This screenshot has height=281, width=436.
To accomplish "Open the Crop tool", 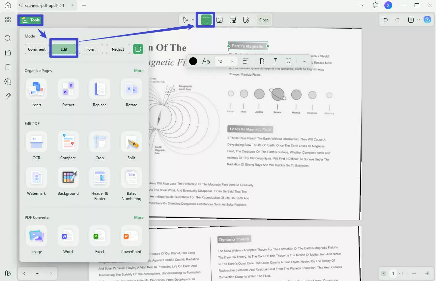I will 100,142.
